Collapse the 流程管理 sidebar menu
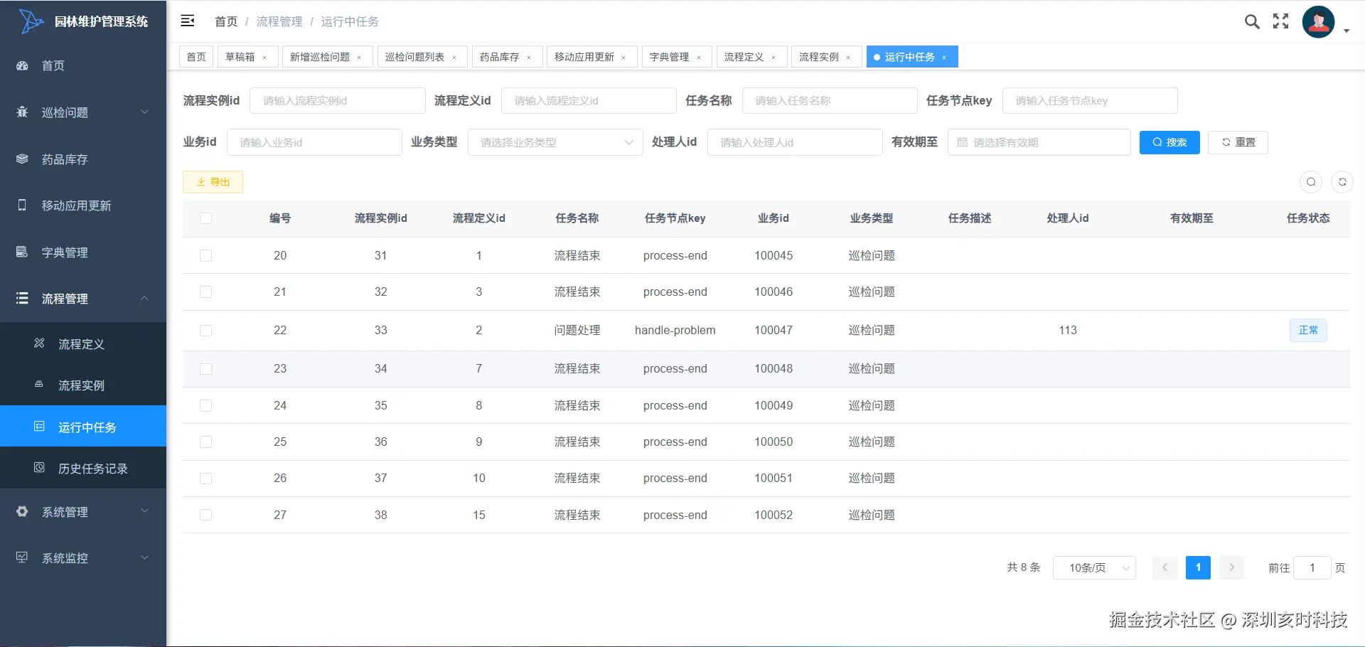Screen dimensions: 1365x647 [x=83, y=299]
